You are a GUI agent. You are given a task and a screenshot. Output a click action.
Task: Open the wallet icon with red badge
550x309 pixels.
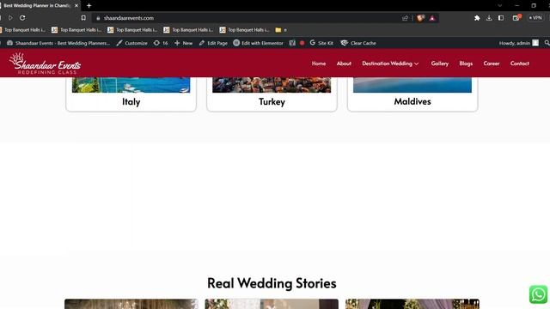(516, 18)
